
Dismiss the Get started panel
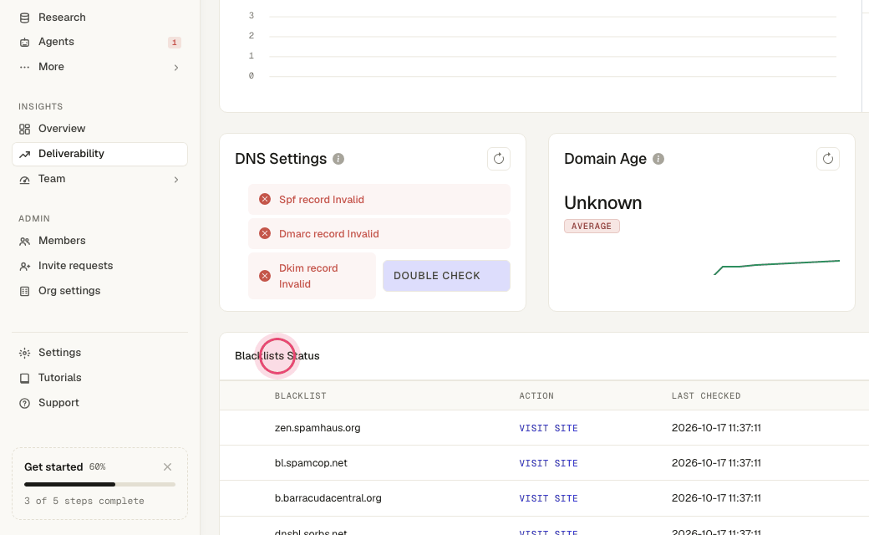(167, 466)
